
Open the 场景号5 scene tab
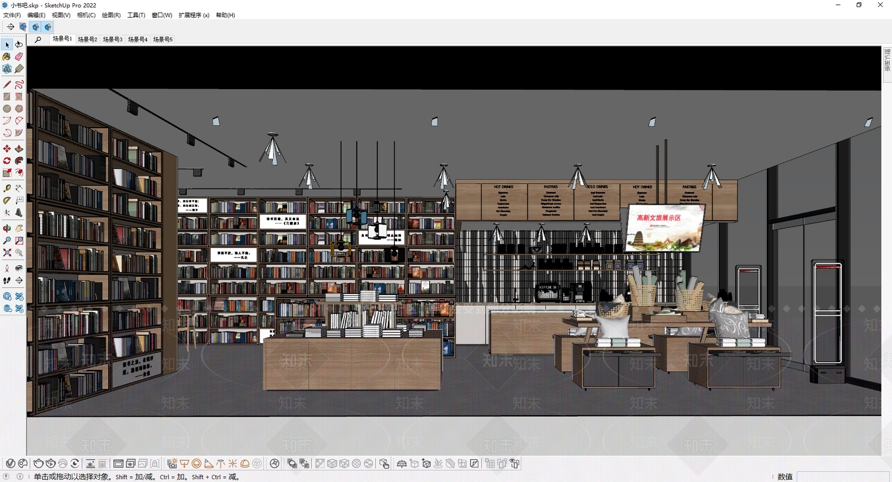point(162,40)
